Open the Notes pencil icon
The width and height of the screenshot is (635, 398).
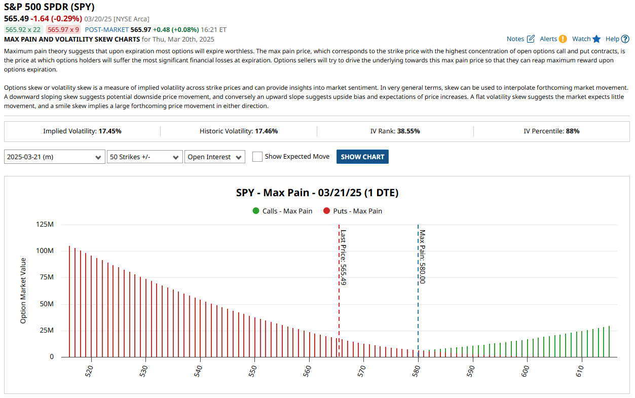tap(531, 39)
